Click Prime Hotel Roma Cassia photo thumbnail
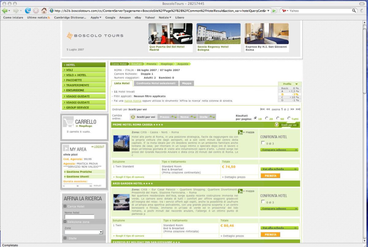The width and height of the screenshot is (368, 247). pos(121,143)
